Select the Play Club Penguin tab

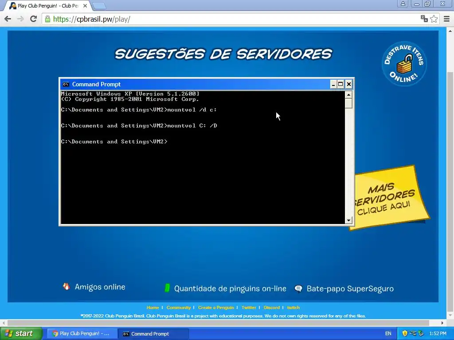(48, 6)
